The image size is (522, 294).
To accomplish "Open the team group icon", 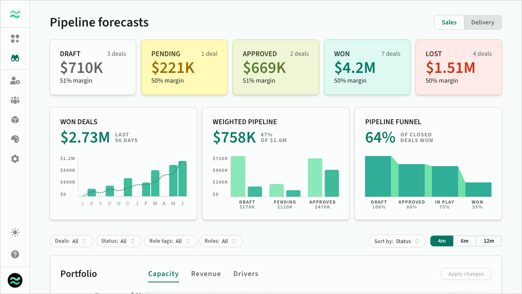I will click(x=15, y=100).
